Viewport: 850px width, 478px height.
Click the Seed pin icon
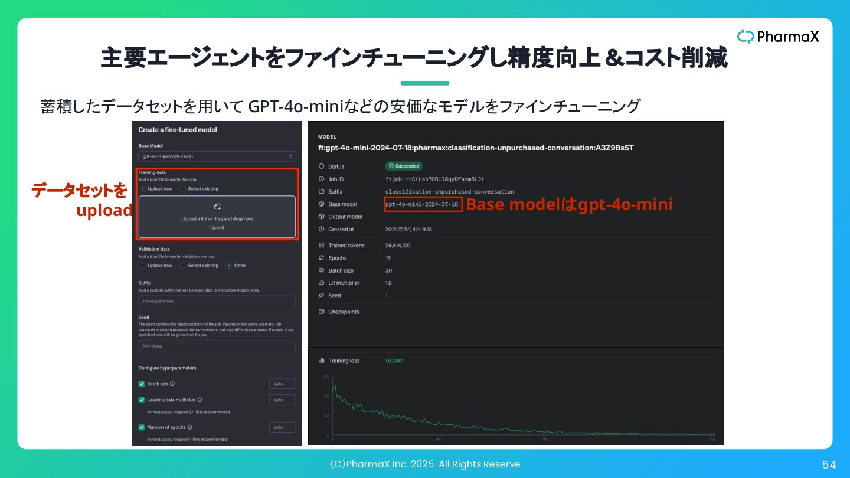coord(321,295)
